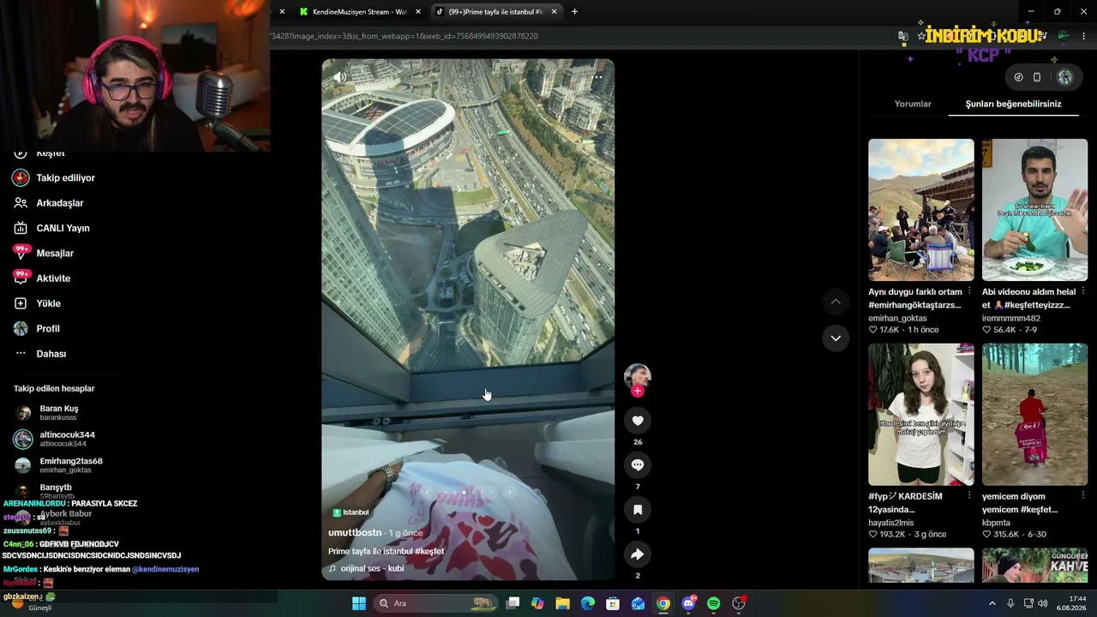Open options menu for 'Abi videonu aldım' card
Image resolution: width=1097 pixels, height=617 pixels.
coord(1083,291)
